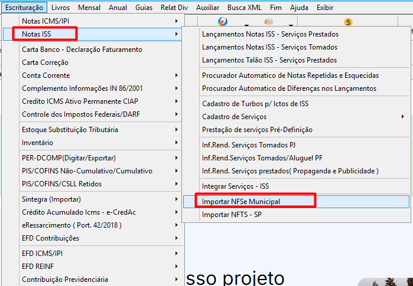The image size is (413, 286).
Task: Open the Ajuda menu
Action: click(299, 8)
